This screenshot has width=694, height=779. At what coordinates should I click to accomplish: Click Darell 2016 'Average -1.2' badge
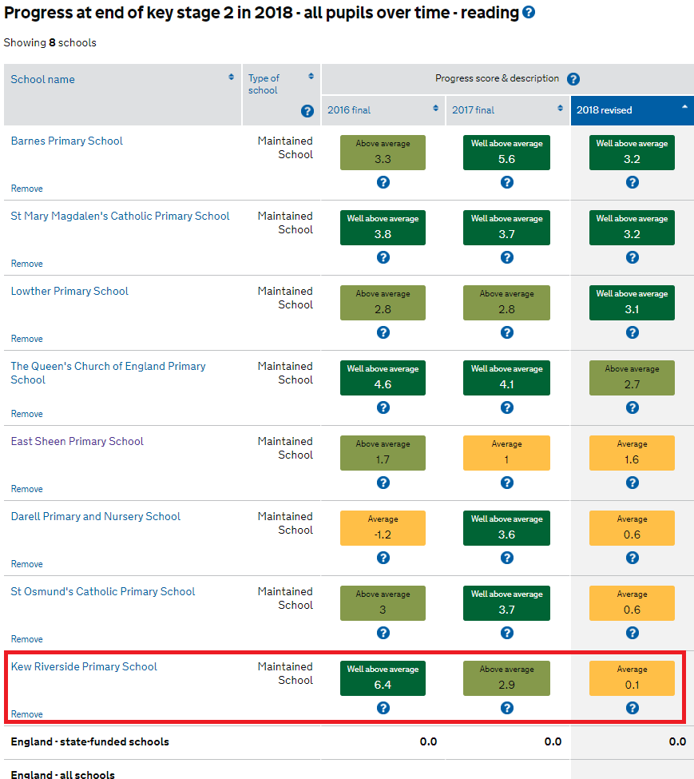(x=383, y=528)
